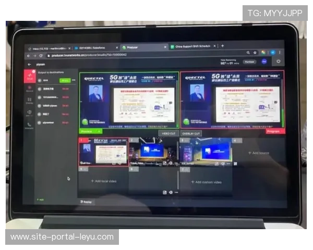Switch to the Inbox browser tab
The width and height of the screenshot is (313, 250).
[49, 48]
